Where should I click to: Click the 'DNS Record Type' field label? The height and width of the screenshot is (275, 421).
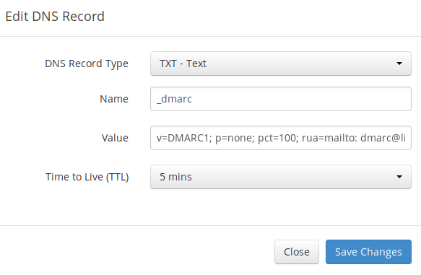point(87,64)
